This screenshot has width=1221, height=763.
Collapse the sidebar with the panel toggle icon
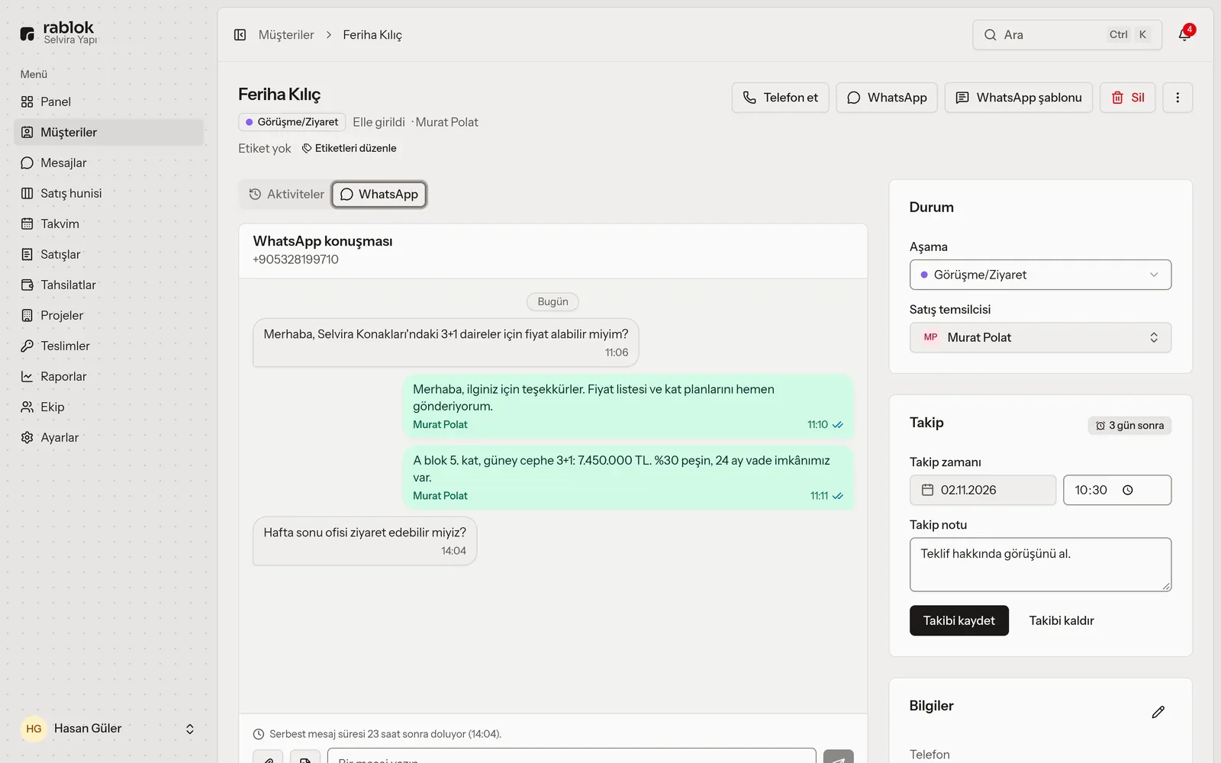tap(240, 34)
